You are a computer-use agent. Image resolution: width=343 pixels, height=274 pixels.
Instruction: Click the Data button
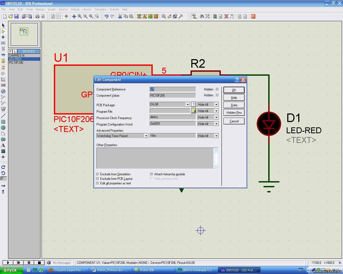[234, 105]
